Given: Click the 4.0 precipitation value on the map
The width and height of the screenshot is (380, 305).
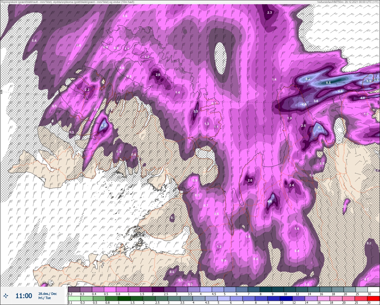Looking at the screenshot, I should coord(362,98).
